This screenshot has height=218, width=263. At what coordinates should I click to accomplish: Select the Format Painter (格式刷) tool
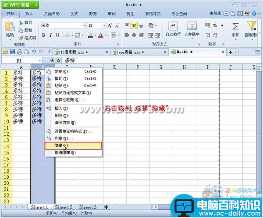(27, 38)
